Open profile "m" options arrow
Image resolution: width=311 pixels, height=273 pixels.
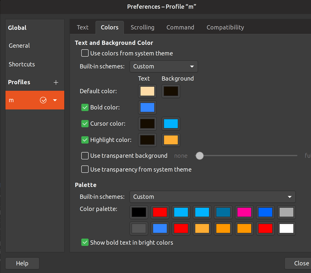pyautogui.click(x=55, y=100)
